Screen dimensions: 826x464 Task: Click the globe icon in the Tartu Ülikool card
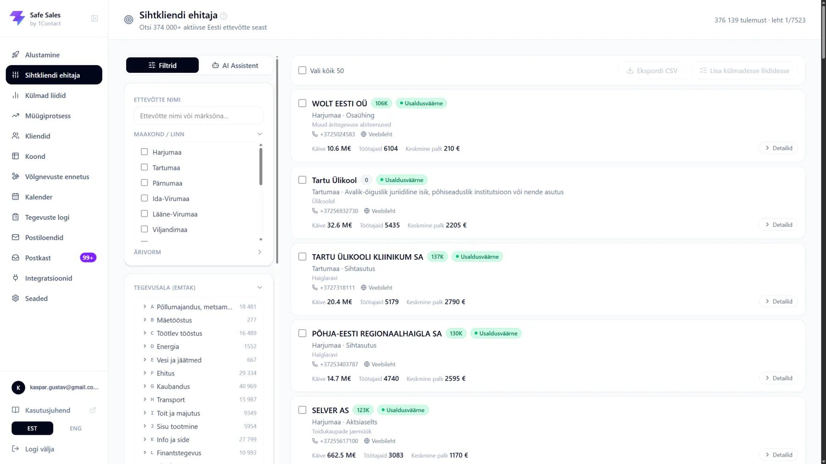coord(367,211)
